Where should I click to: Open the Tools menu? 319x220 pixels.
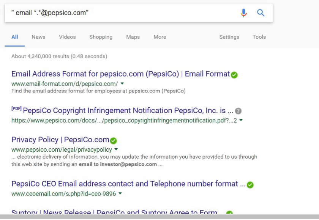point(259,37)
